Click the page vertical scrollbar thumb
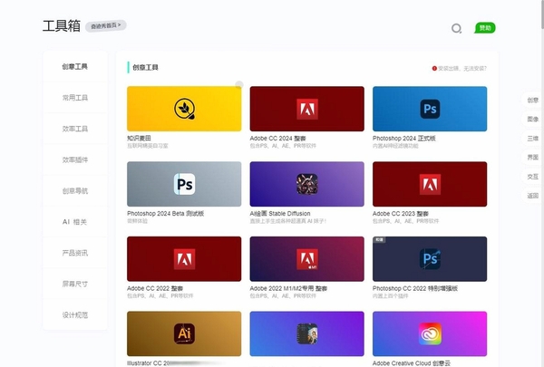This screenshot has height=367, width=544. coord(542,14)
